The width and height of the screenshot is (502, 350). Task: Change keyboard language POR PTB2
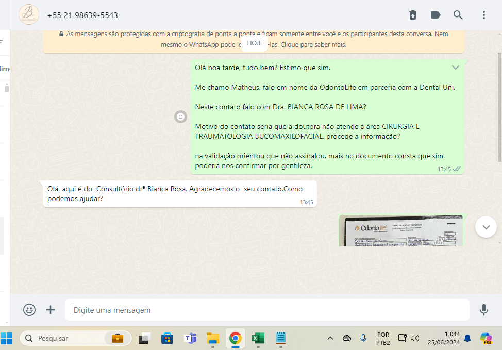pos(383,339)
